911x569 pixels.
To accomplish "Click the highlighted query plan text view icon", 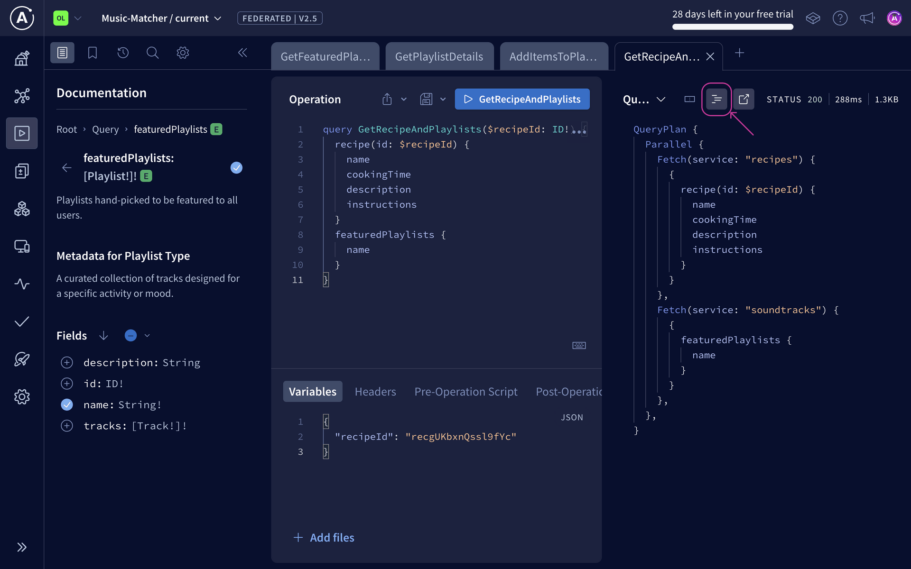I will [x=716, y=99].
